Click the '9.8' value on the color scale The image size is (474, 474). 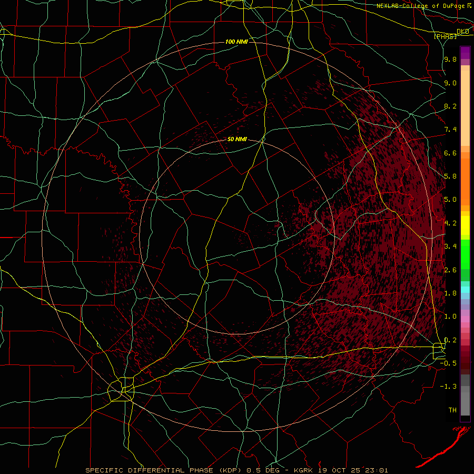(450, 60)
